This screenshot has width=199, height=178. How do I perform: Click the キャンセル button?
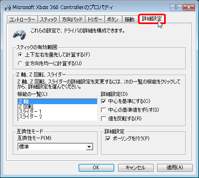pos(136,168)
